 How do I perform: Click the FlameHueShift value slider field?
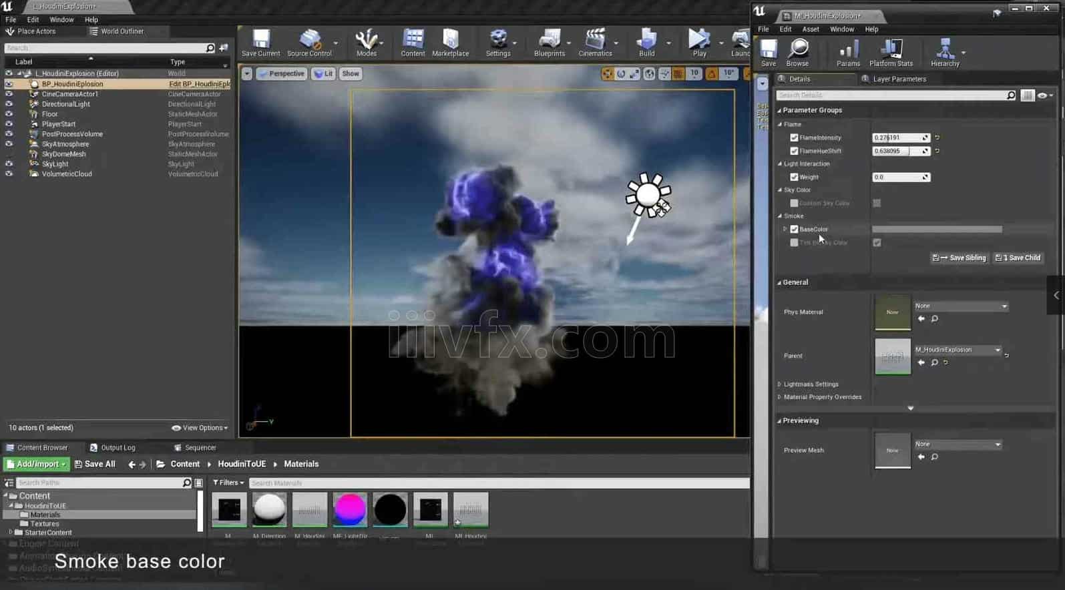coord(901,151)
